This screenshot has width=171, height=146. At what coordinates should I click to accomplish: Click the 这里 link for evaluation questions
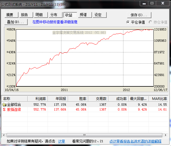coord(61,141)
